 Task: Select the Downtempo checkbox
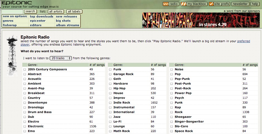25,103
